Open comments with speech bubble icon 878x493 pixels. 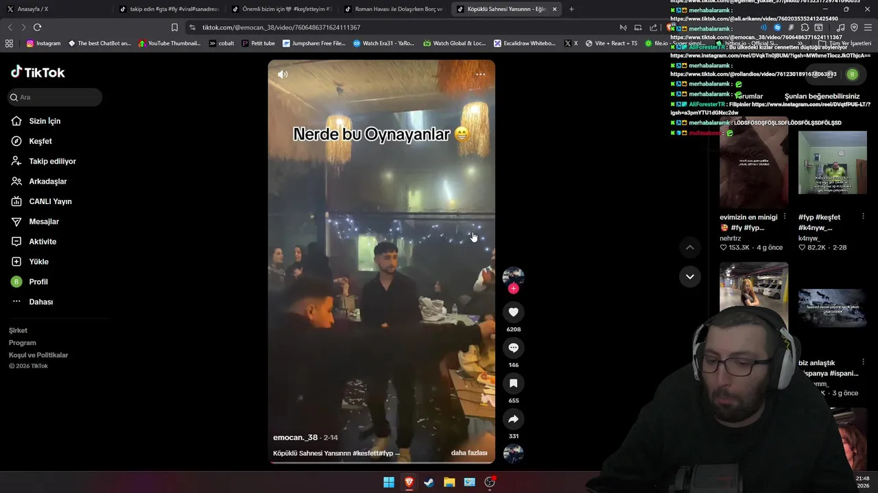click(x=513, y=348)
